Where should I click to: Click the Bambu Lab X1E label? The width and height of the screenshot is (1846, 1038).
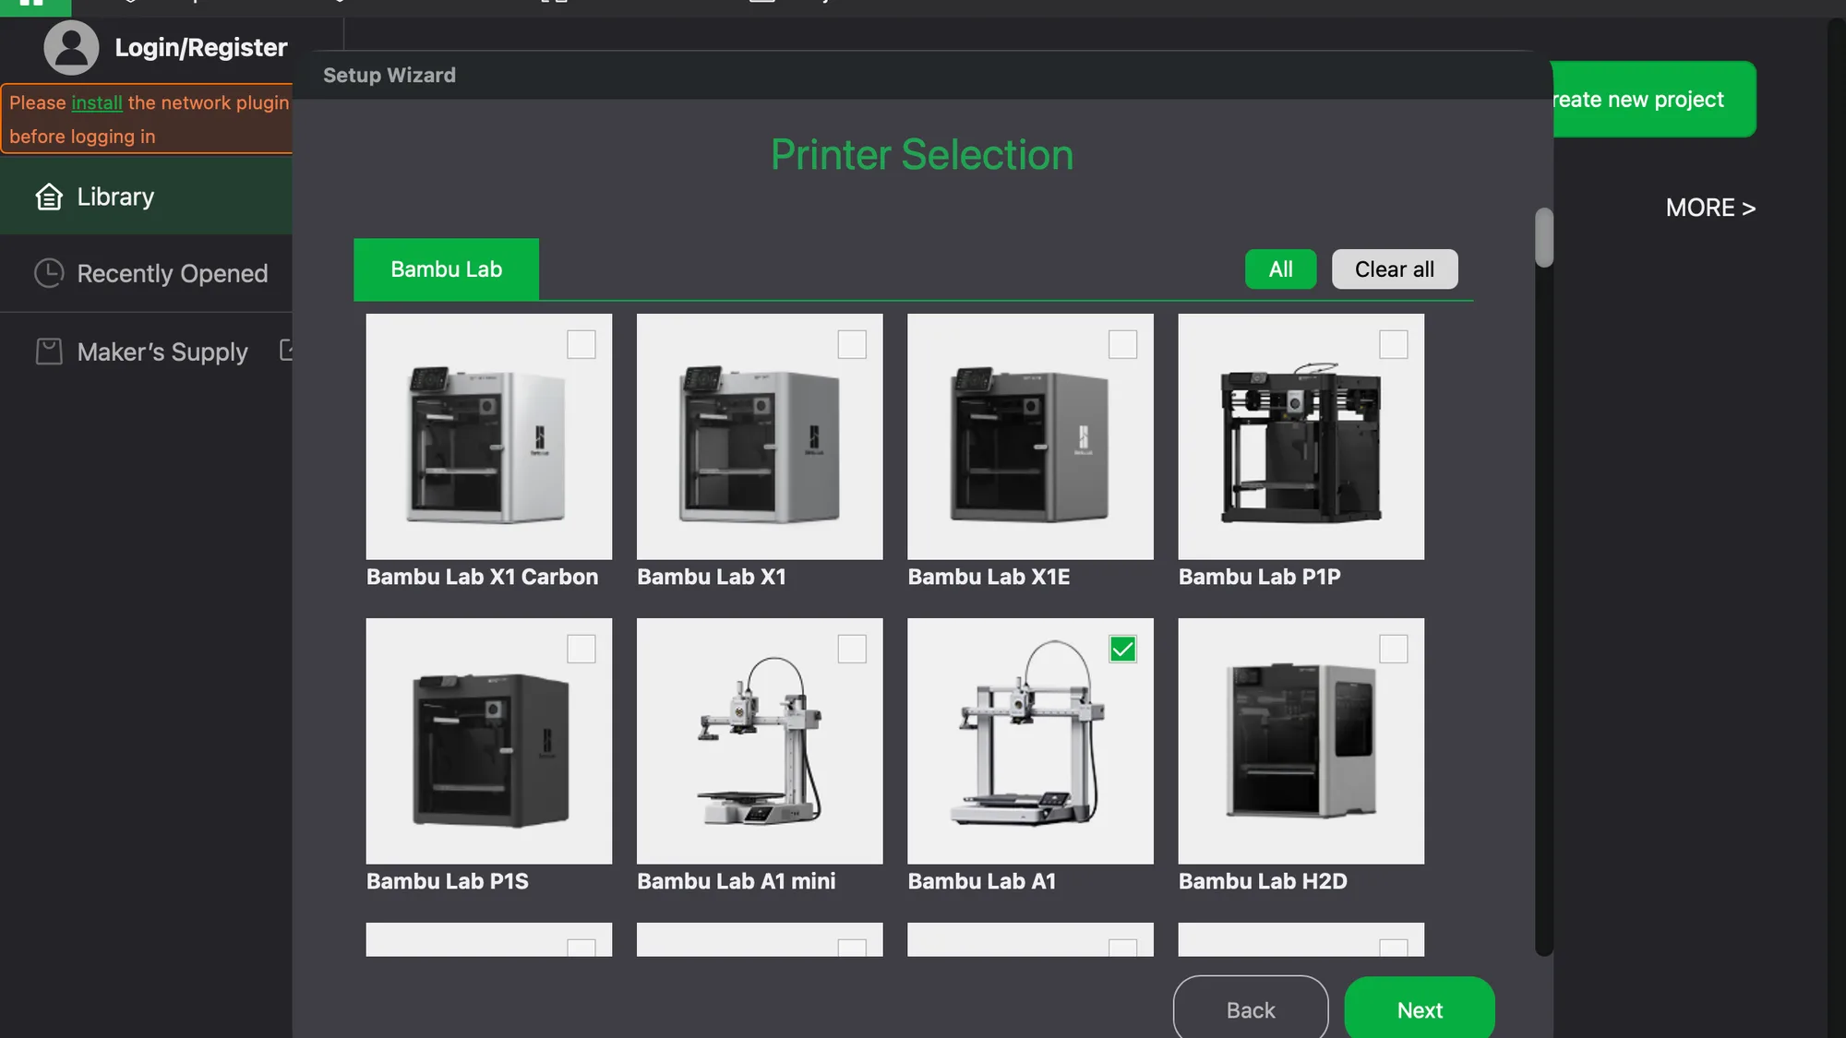(989, 577)
